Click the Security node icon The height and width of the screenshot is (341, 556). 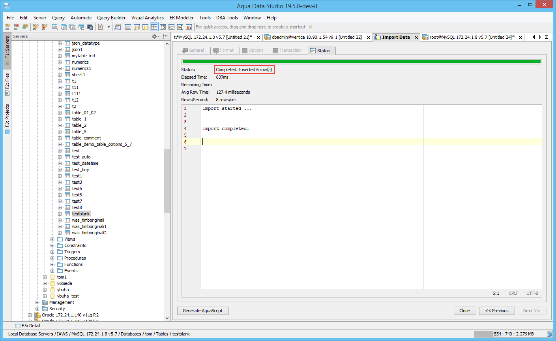pos(45,309)
